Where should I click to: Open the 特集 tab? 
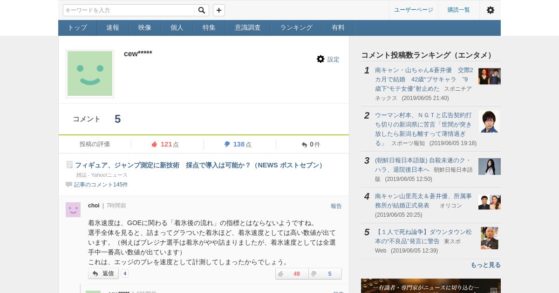pyautogui.click(x=209, y=27)
